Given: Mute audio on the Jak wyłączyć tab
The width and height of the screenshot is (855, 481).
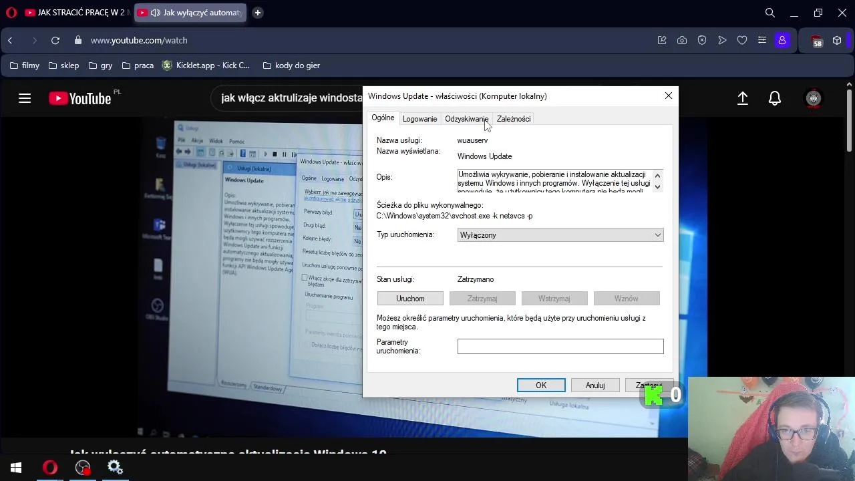Looking at the screenshot, I should (x=155, y=13).
